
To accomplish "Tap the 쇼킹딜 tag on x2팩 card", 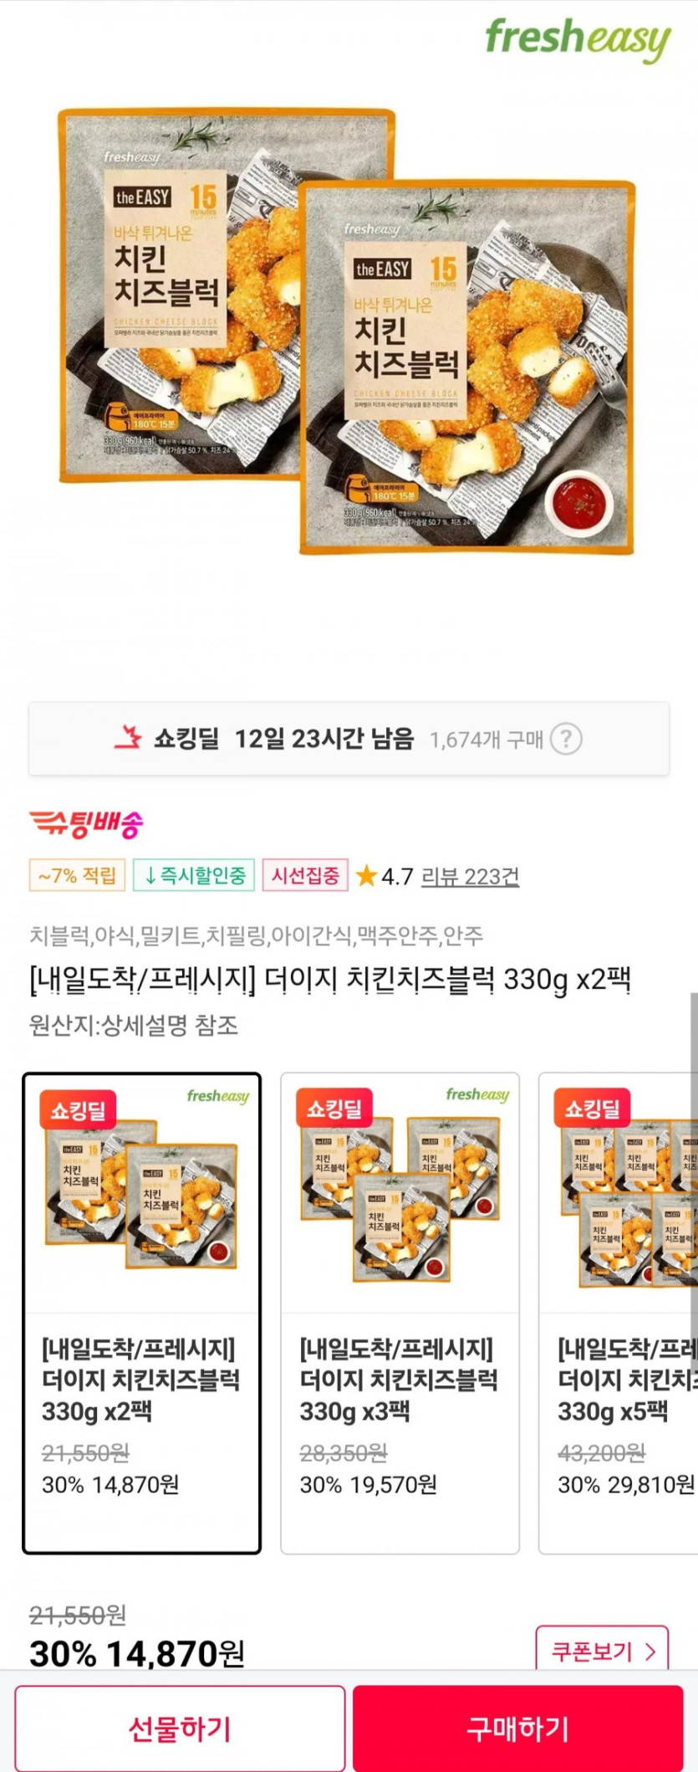I will pos(78,1109).
